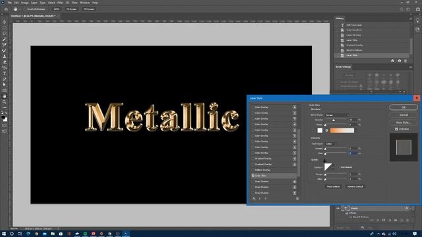Open Windows Start menu
Screen dimensions: 422x237
(x=4, y=234)
